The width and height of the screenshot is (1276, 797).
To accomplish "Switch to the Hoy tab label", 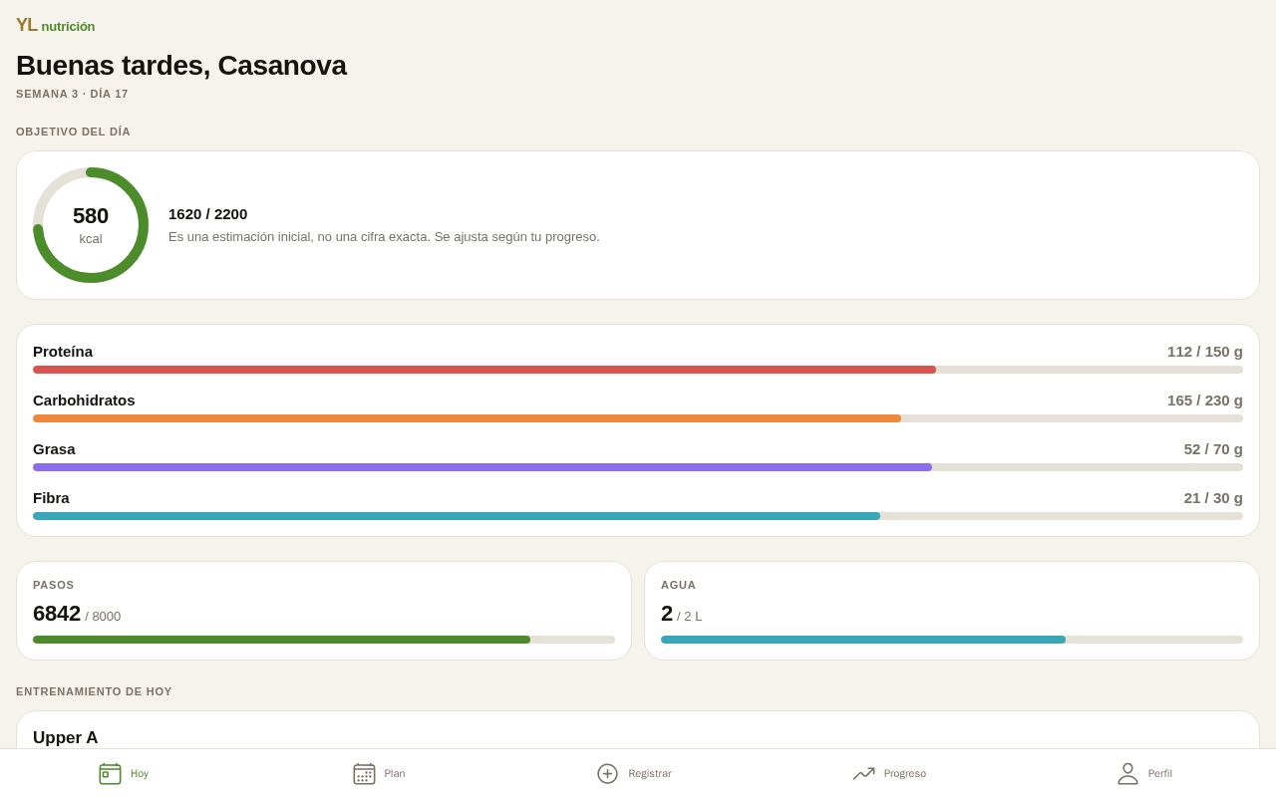I will (x=140, y=774).
